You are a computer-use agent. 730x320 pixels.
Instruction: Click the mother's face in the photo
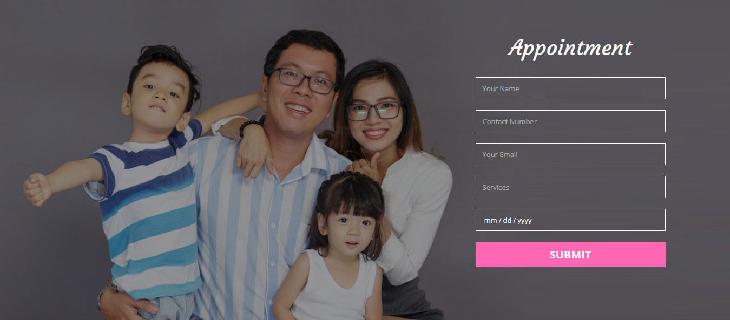click(x=374, y=114)
